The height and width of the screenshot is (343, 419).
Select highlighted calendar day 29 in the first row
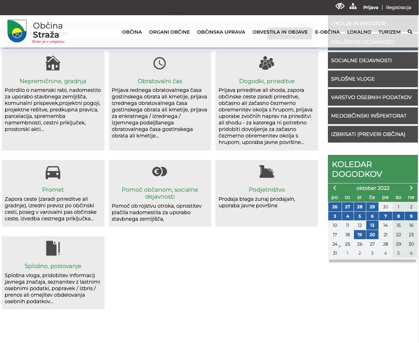pos(372,207)
